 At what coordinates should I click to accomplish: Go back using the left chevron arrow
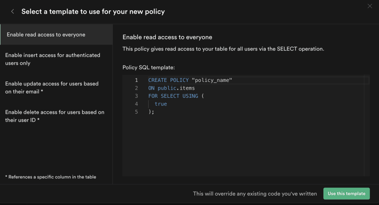point(12,11)
